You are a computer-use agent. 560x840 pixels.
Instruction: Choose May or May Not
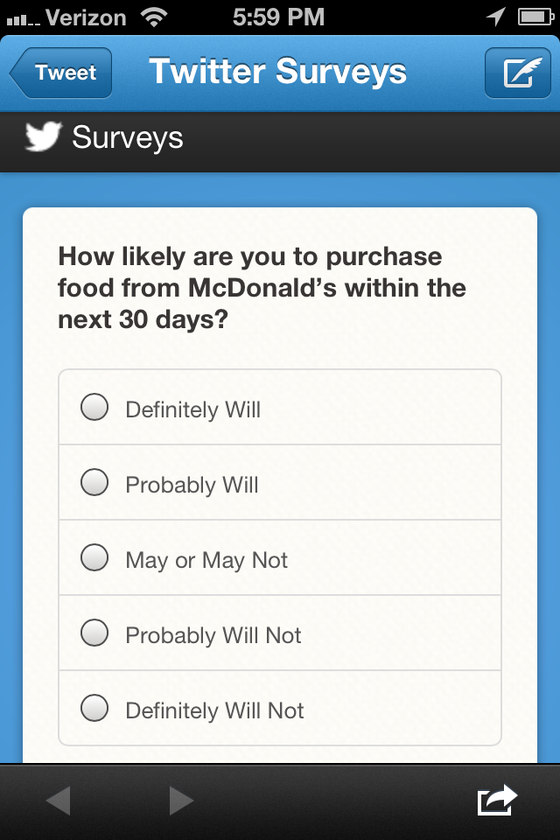tap(94, 557)
